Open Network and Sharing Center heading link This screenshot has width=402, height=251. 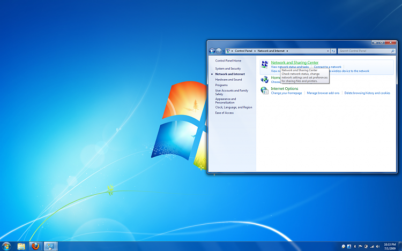point(295,63)
